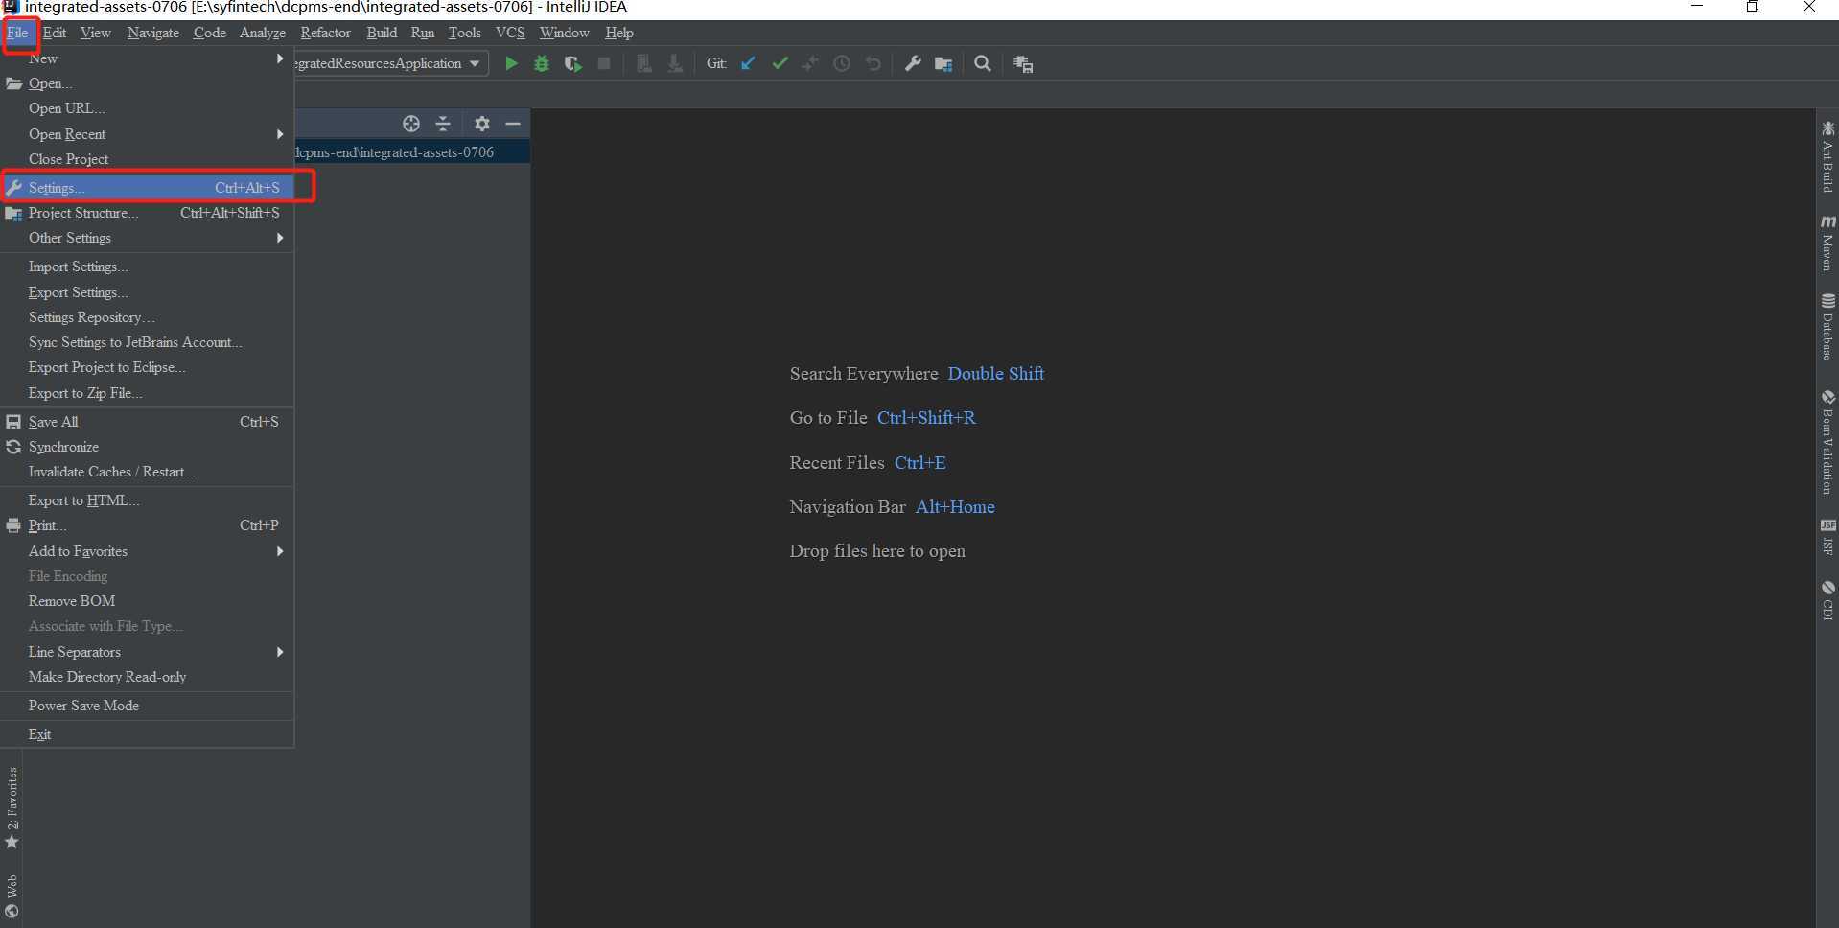Viewport: 1839px width, 928px height.
Task: Open the Edit menu
Action: click(x=55, y=33)
